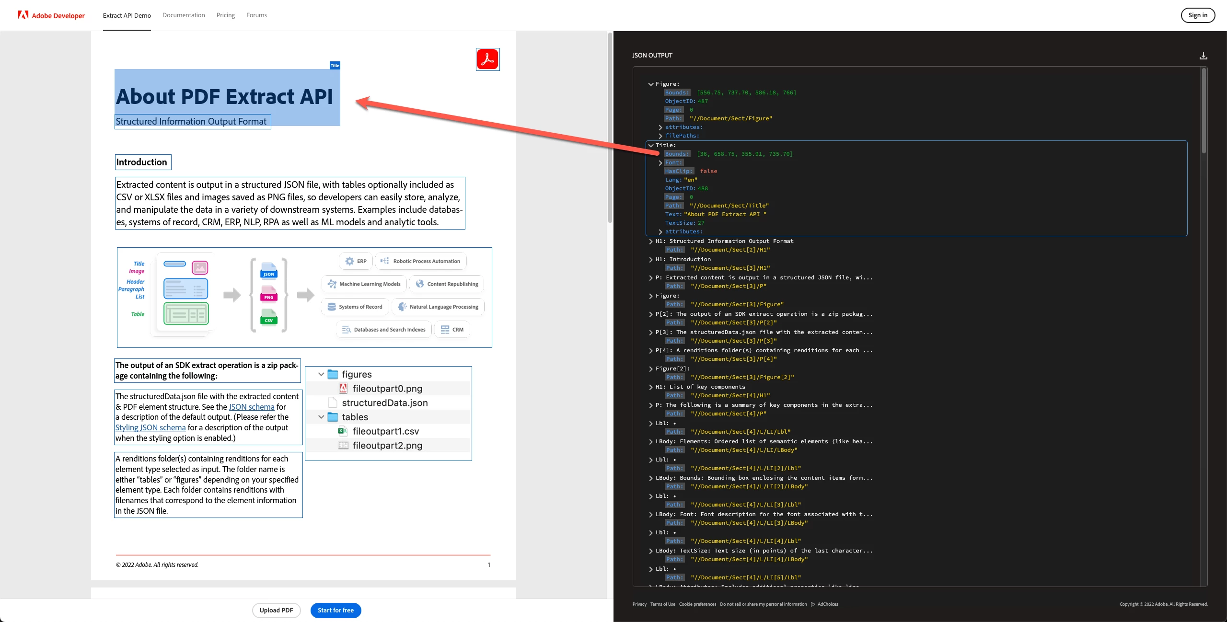Click the fileoutpart1.csv file icon
The image size is (1227, 622).
pyautogui.click(x=343, y=431)
